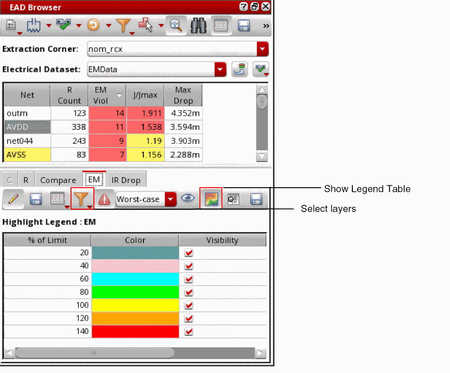Toggle the eye visibility icon beside Worst-case
The height and width of the screenshot is (373, 450).
[x=188, y=198]
